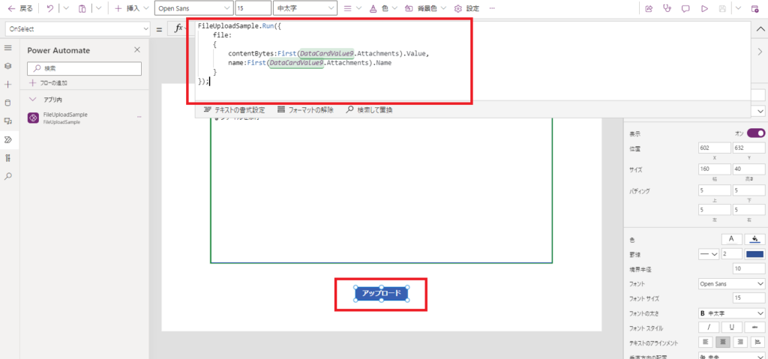The image size is (768, 359).
Task: Open the blue border color swatch
Action: (754, 254)
